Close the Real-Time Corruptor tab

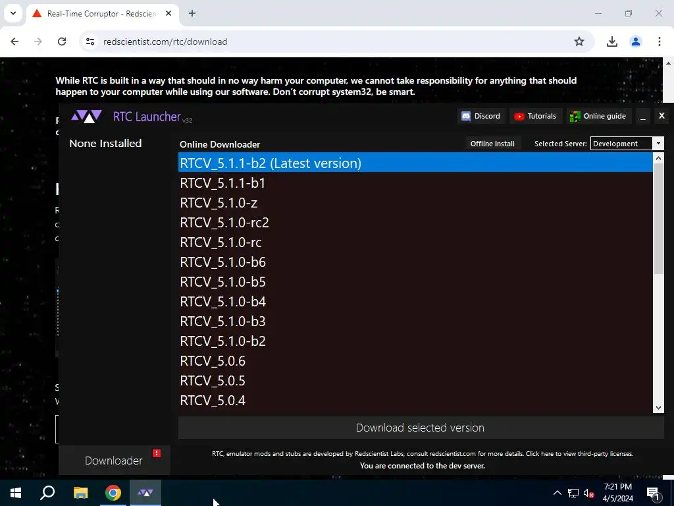click(168, 13)
